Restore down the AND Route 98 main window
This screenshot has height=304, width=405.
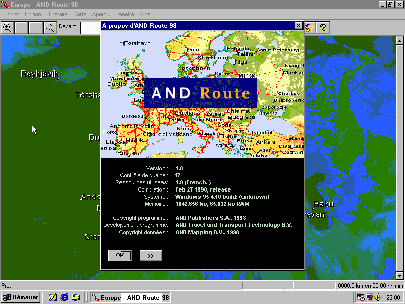point(390,5)
